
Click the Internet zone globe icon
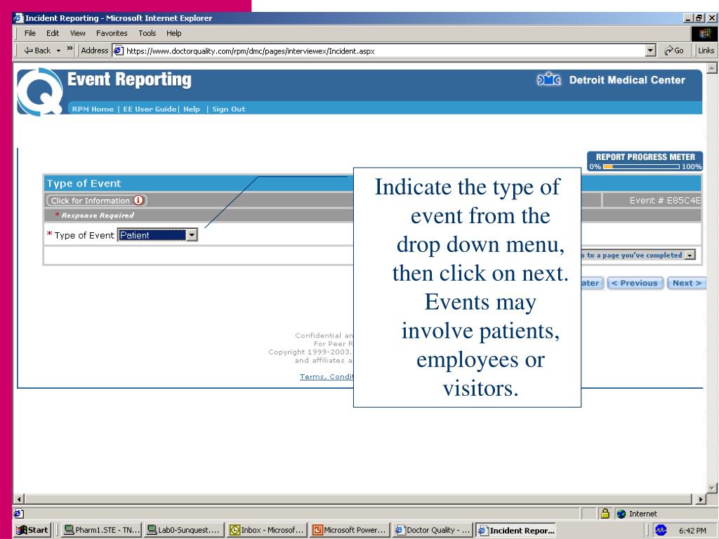coord(621,514)
